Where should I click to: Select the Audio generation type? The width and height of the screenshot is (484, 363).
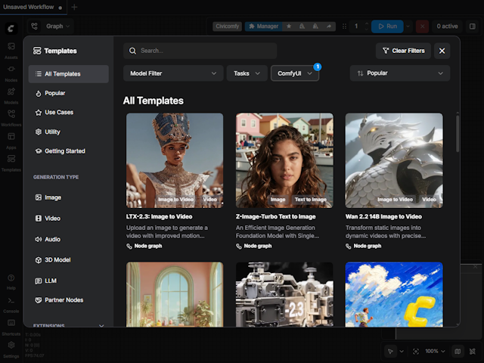pyautogui.click(x=69, y=239)
